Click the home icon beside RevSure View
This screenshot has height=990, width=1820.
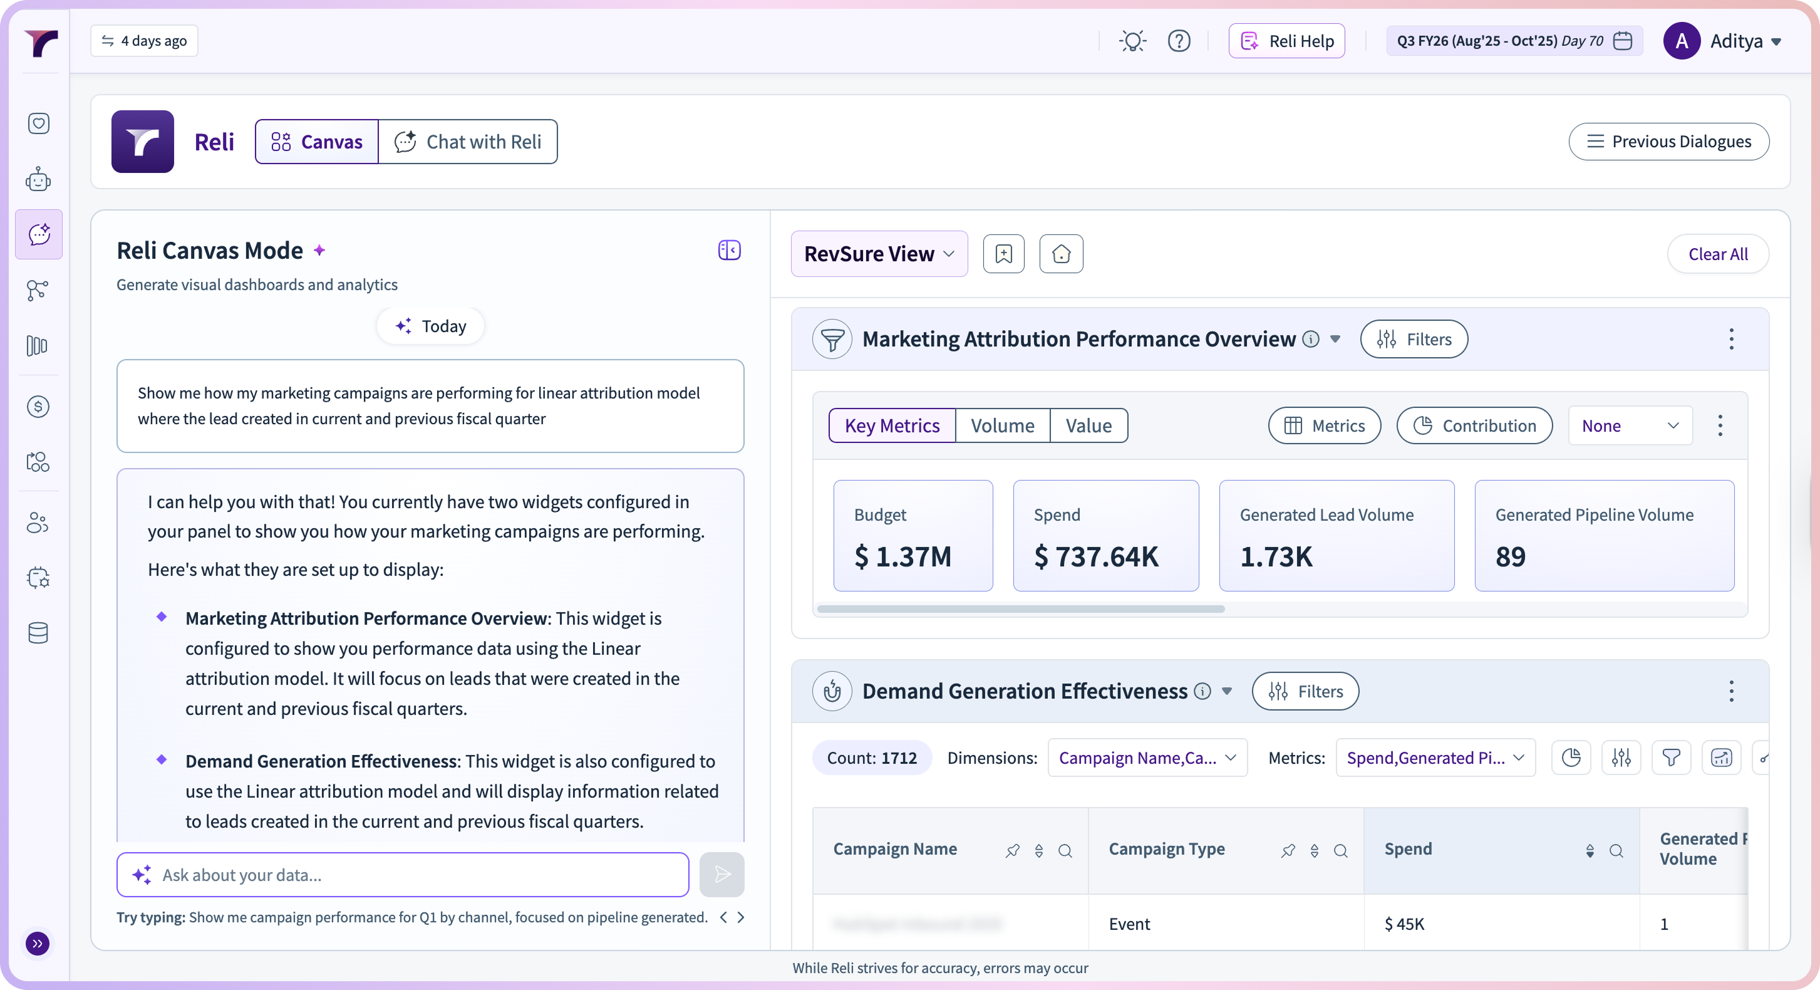coord(1060,254)
